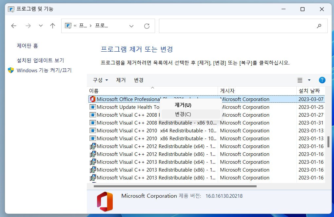Select the Microsoft Update Health Tools row
334x217 pixels.
click(x=206, y=107)
